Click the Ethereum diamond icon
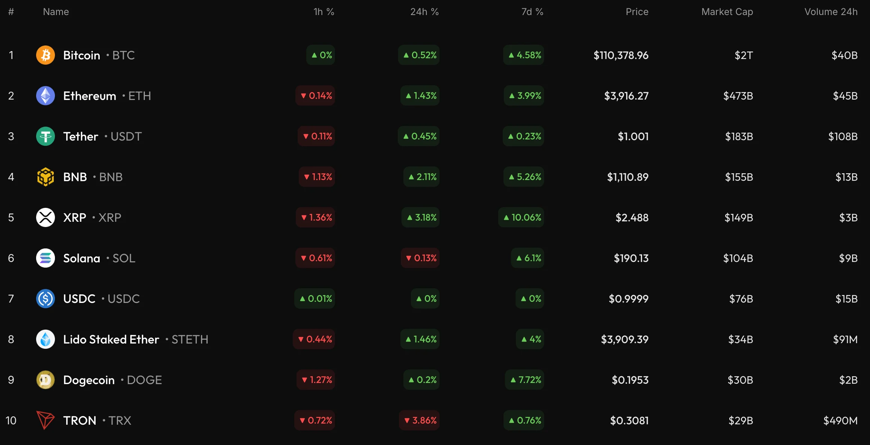870x445 pixels. tap(46, 96)
